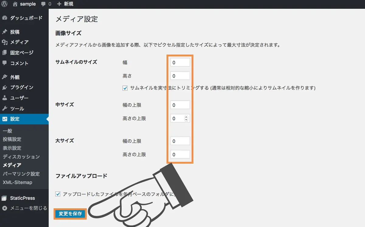Viewport: 365px width, 227px height.
Task: Open the 固定ページ menu link
Action: point(22,53)
